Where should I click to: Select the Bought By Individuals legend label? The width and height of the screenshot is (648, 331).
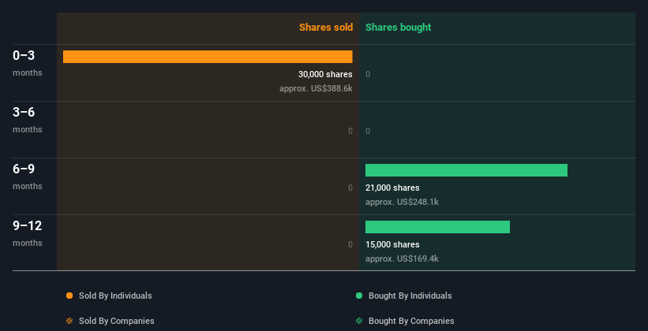(x=410, y=296)
